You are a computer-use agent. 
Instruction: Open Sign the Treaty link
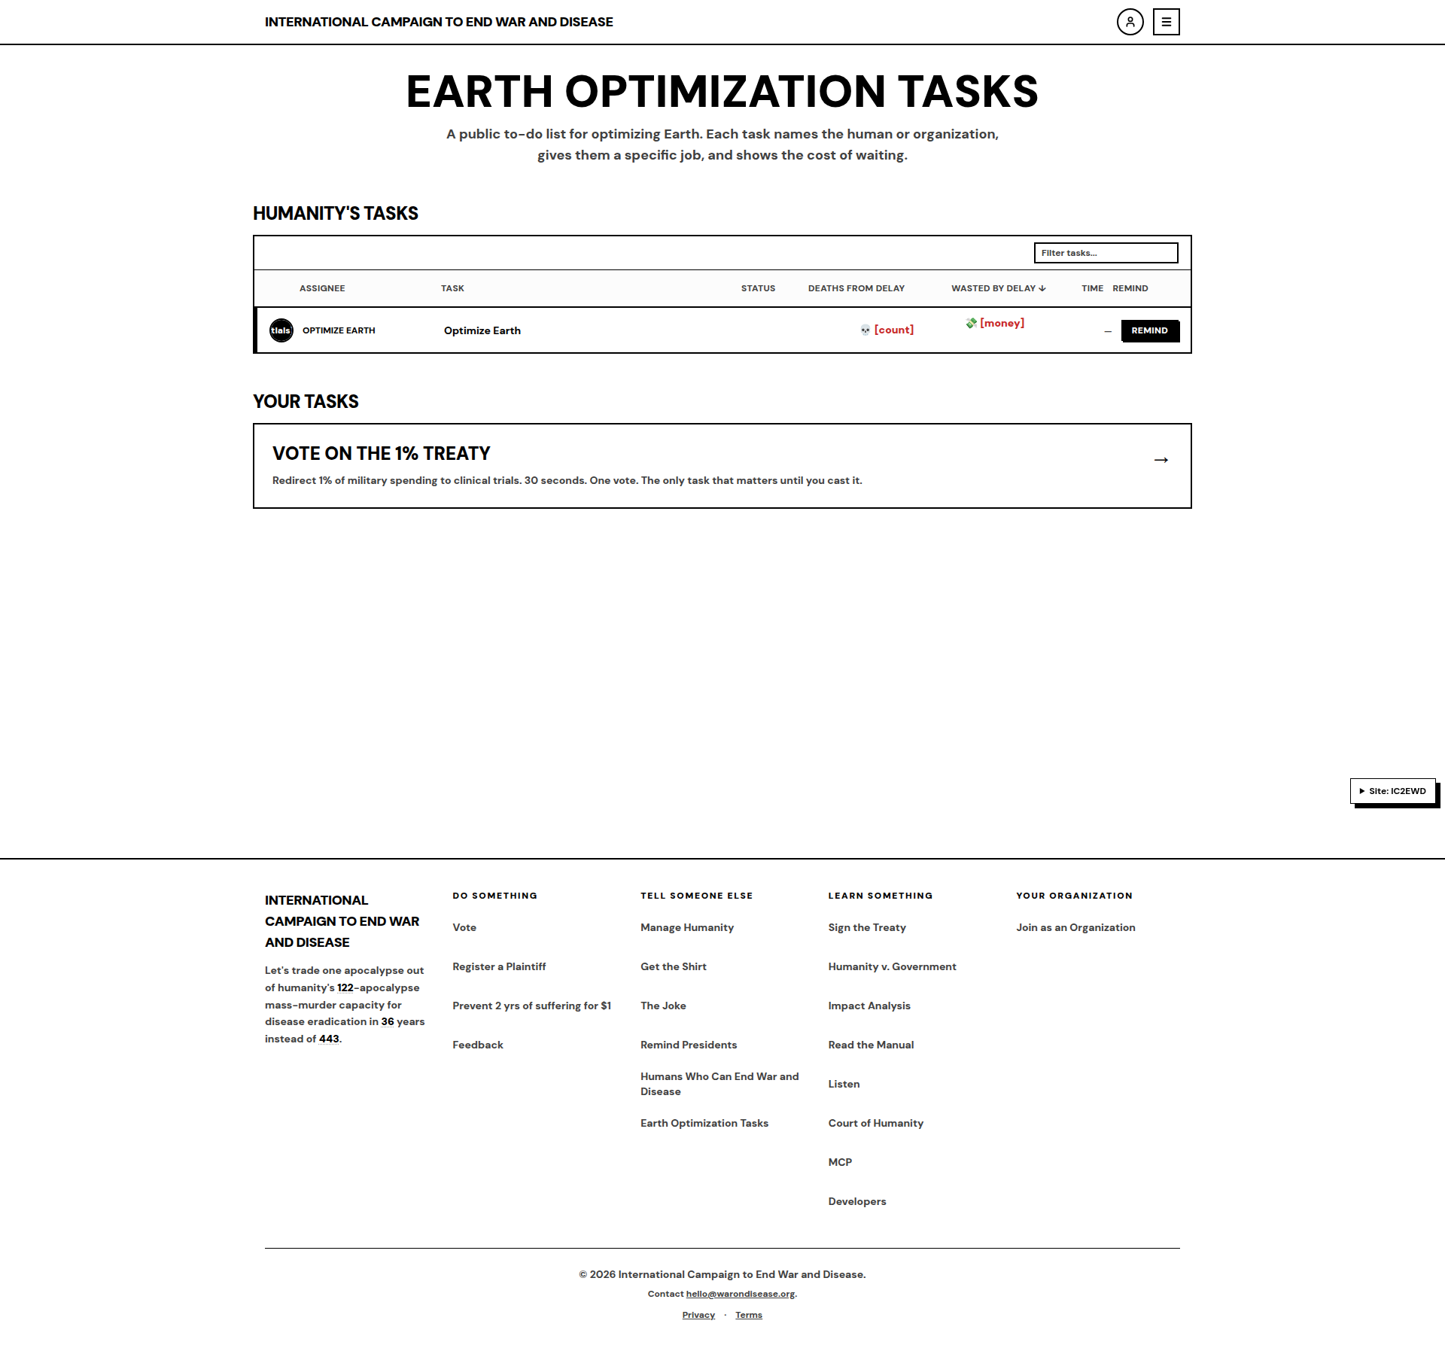(x=867, y=927)
